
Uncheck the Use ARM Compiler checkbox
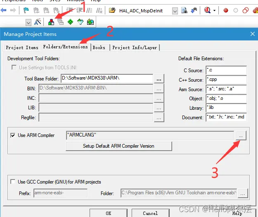point(13,135)
